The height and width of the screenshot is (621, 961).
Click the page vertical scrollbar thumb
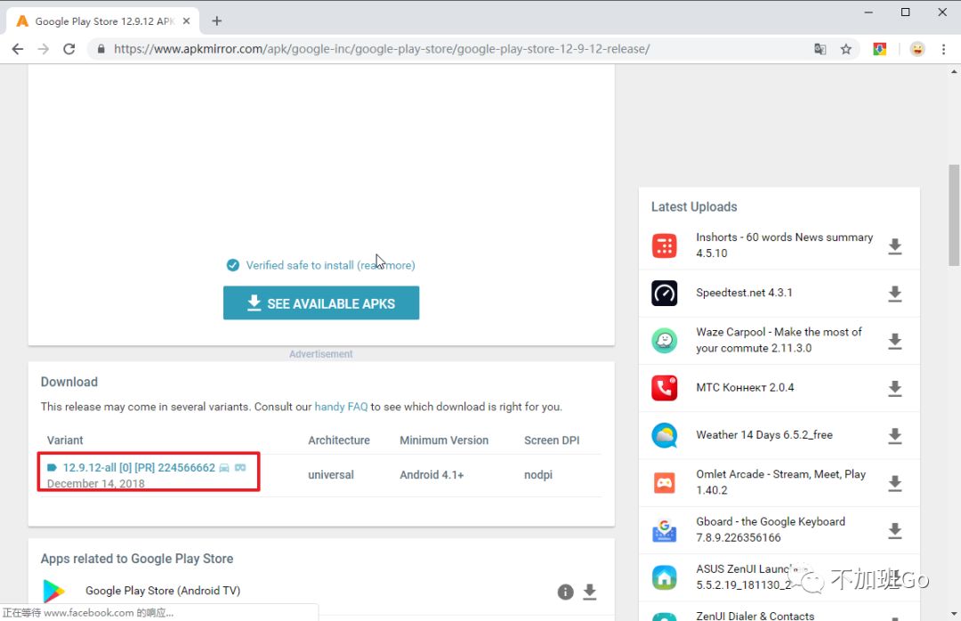point(954,214)
